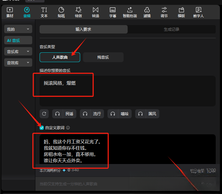Choose 人声歌曲 vocal song type
The image size is (222, 194).
(x=60, y=57)
